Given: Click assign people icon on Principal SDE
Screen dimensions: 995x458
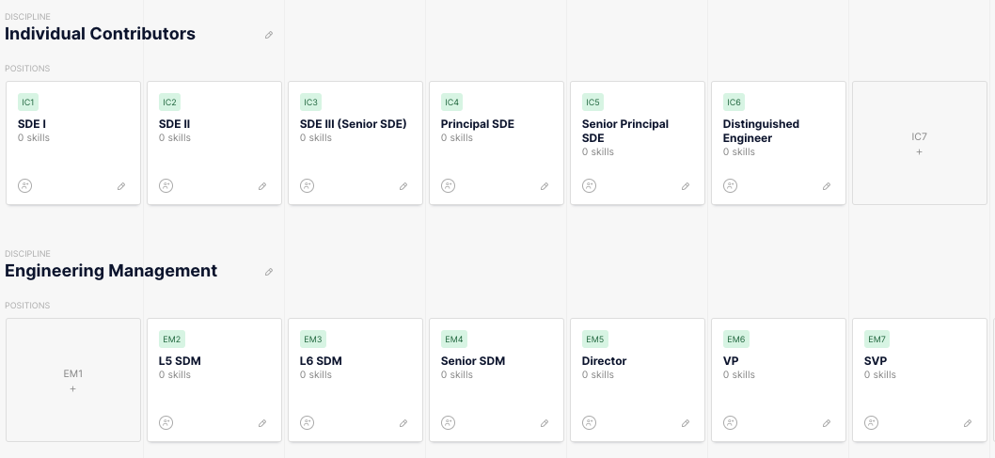Looking at the screenshot, I should [448, 186].
